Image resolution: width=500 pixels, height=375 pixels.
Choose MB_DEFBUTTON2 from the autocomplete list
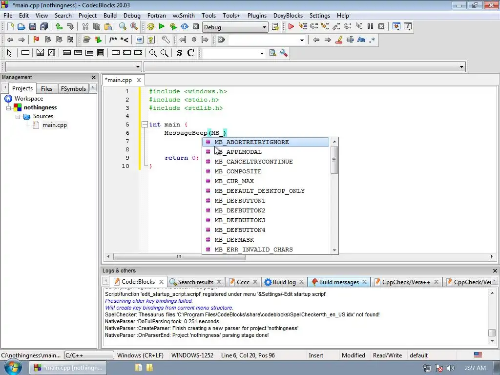click(x=266, y=210)
